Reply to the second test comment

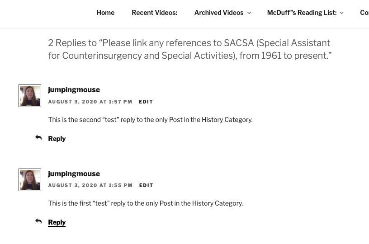[57, 139]
